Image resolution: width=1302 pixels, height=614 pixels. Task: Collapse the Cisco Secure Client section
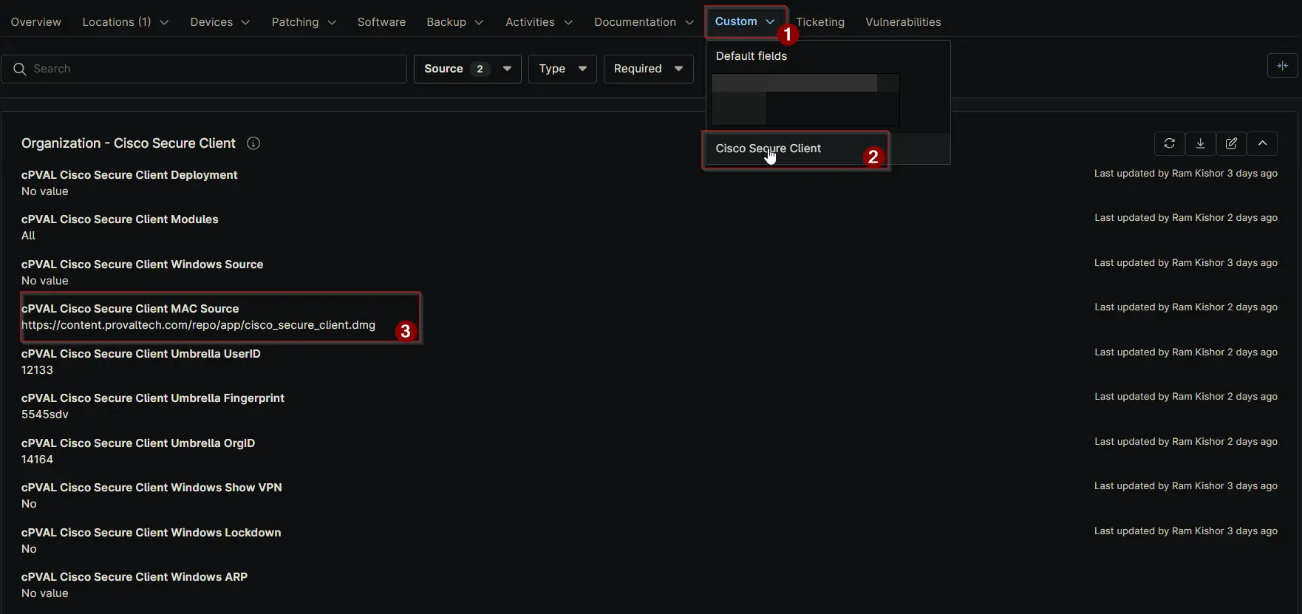tap(1262, 143)
